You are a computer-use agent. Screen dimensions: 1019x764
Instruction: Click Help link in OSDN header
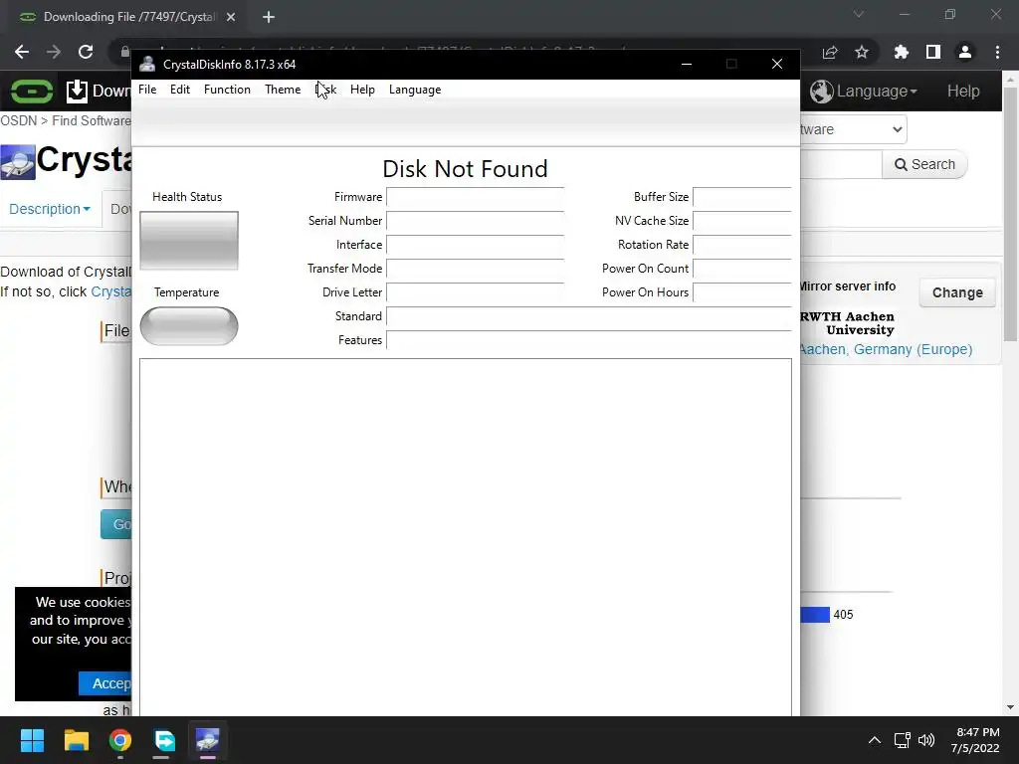(963, 91)
